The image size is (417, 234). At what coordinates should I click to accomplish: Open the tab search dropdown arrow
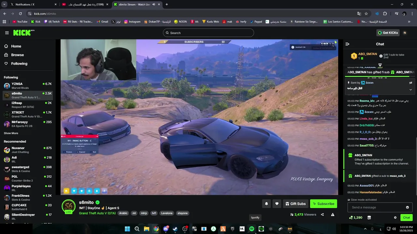[x=4, y=5]
